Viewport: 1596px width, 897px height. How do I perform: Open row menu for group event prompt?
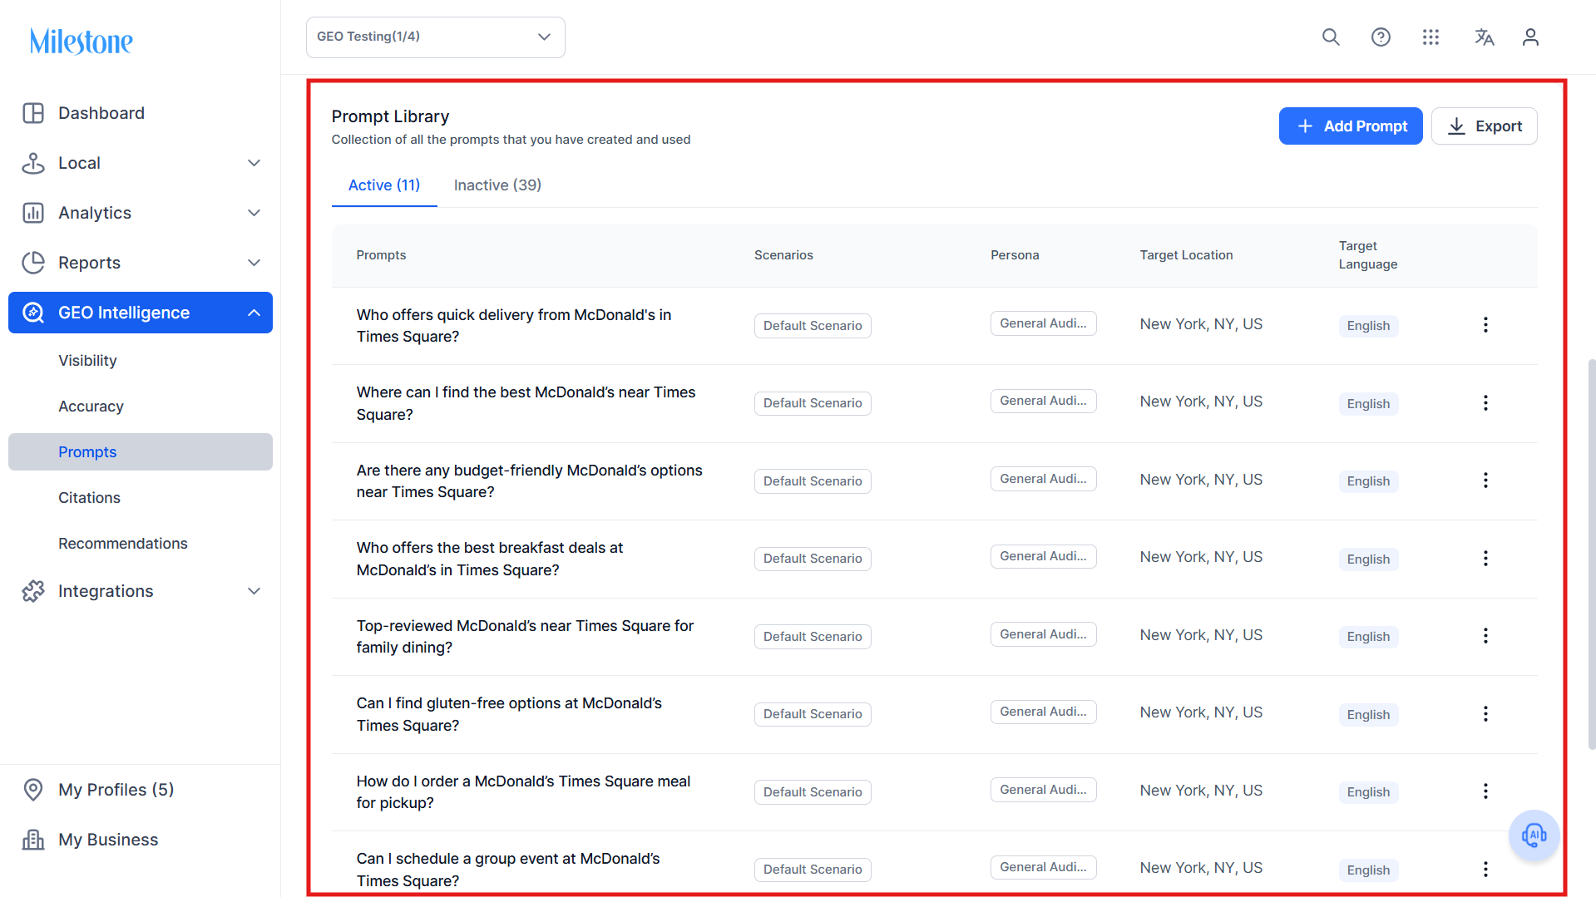point(1485,870)
